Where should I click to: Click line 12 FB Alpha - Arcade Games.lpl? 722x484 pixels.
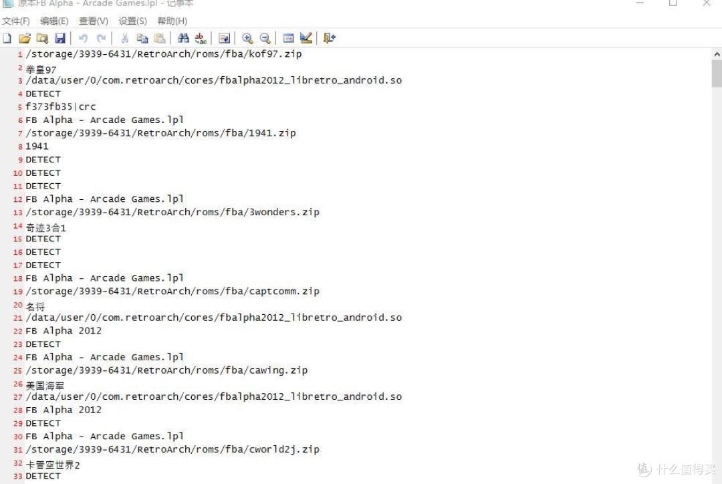104,199
